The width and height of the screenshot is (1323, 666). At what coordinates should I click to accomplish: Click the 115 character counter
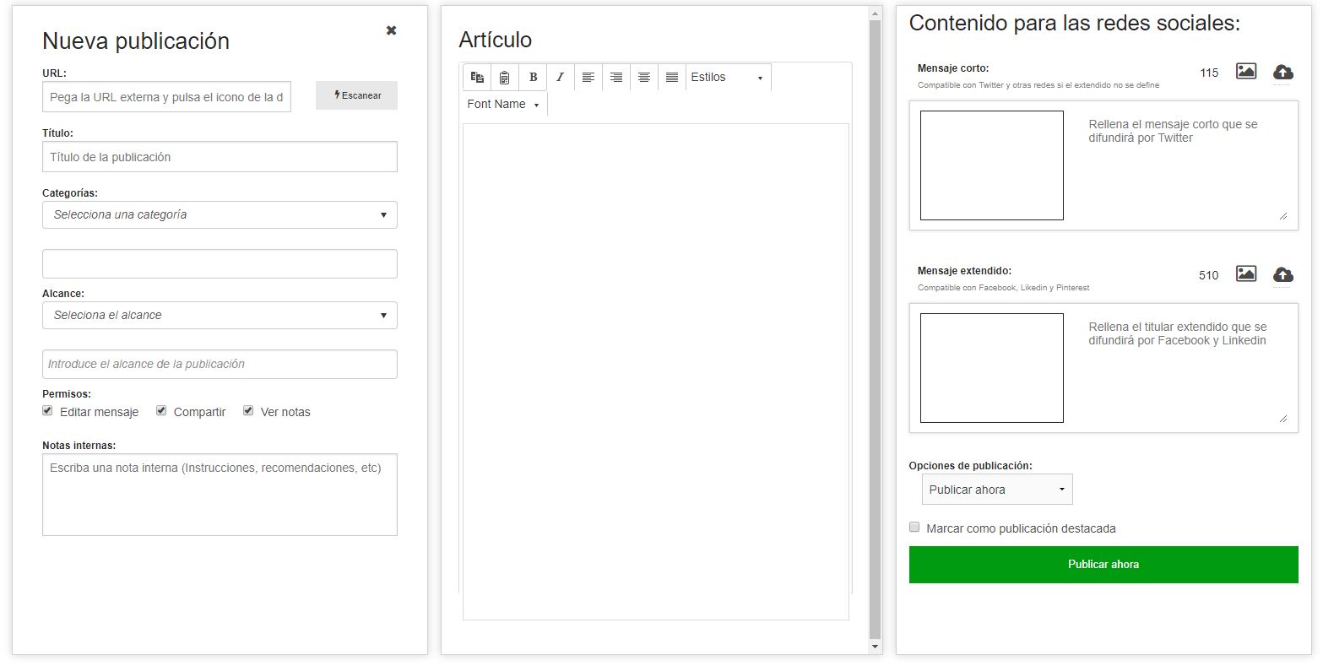[x=1209, y=73]
